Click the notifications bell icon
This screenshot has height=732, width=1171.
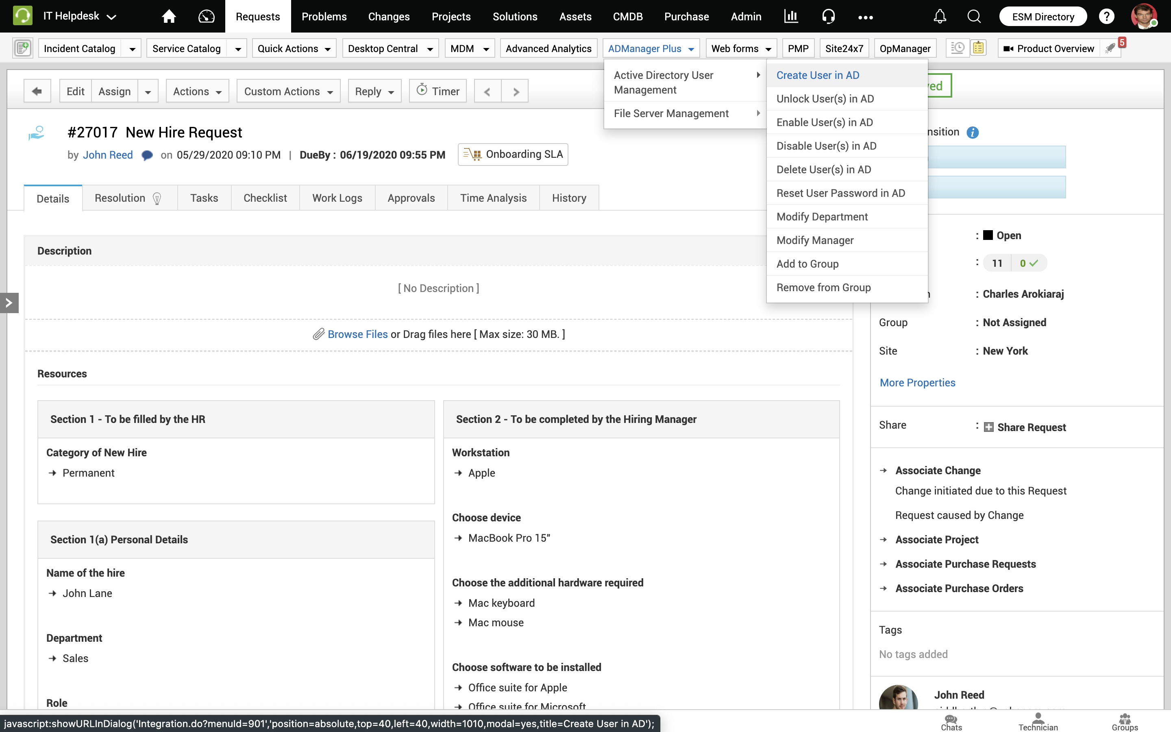940,16
